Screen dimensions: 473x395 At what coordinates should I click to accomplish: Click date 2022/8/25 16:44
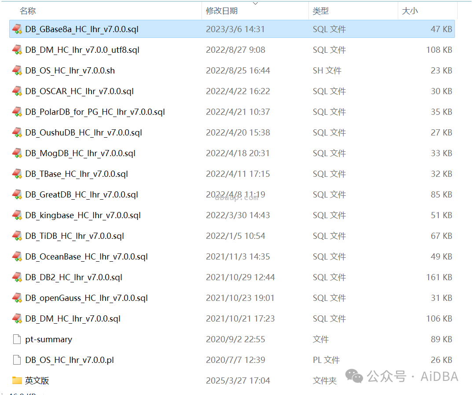(238, 70)
